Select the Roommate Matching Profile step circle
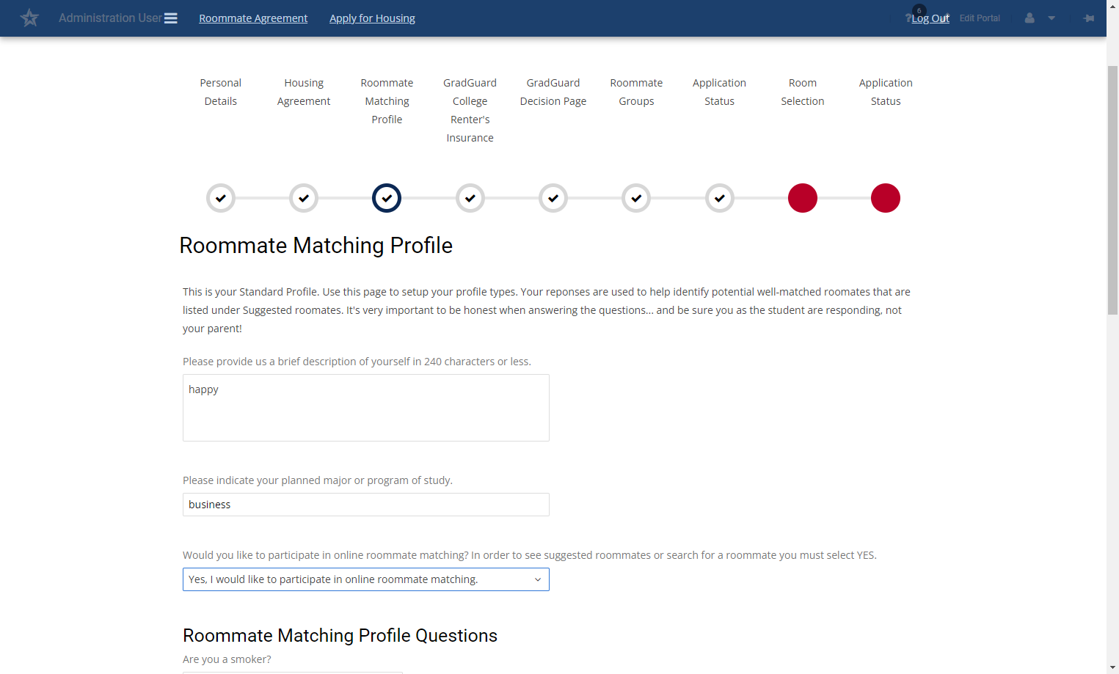Viewport: 1119px width, 674px height. 387,198
